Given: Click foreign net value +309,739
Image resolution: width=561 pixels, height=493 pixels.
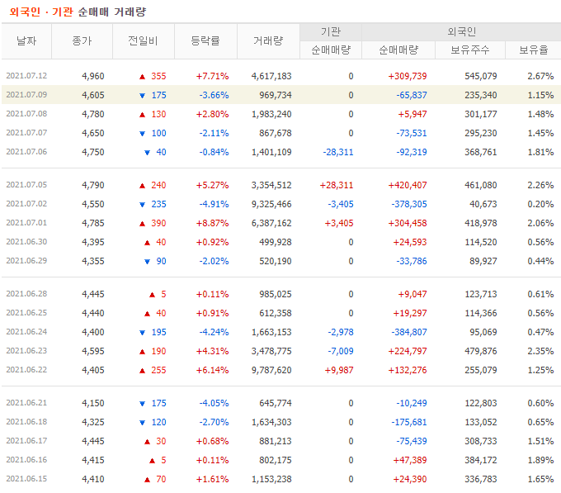Looking at the screenshot, I should pos(408,76).
